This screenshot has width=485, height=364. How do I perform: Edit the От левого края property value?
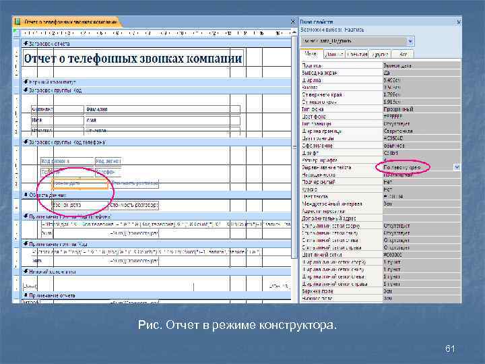coord(422,102)
